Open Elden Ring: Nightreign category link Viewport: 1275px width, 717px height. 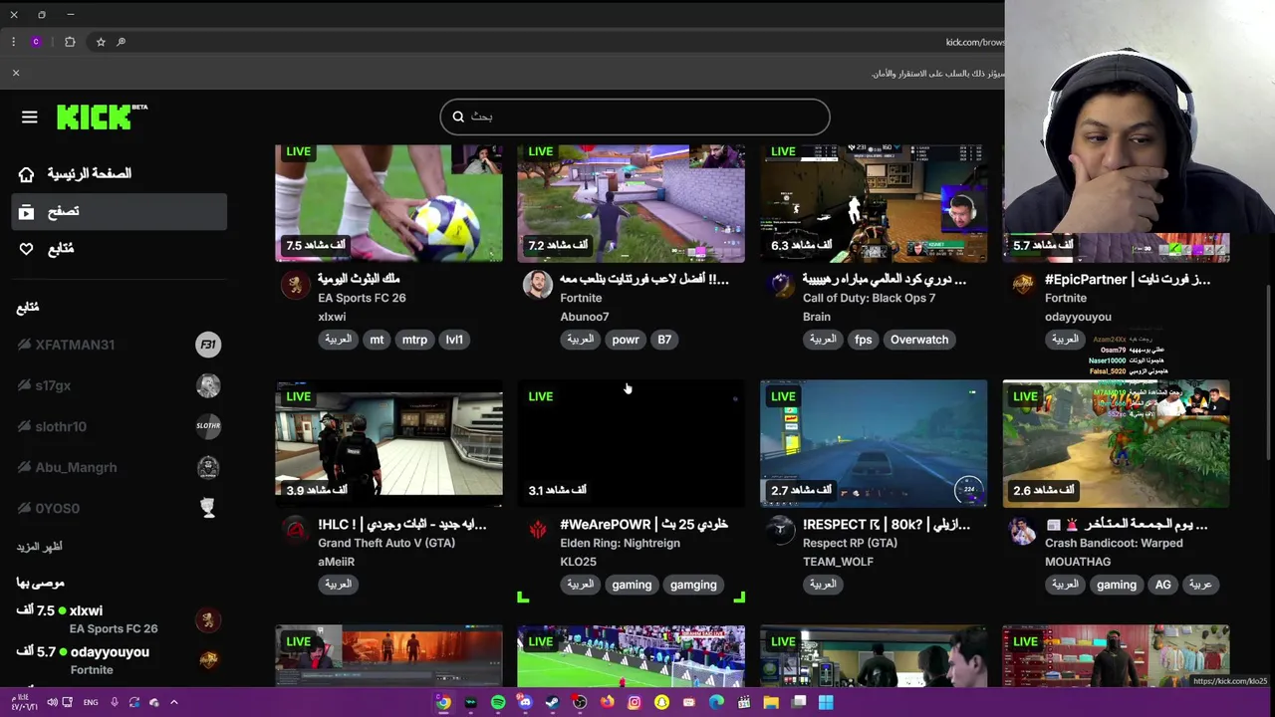coord(620,543)
